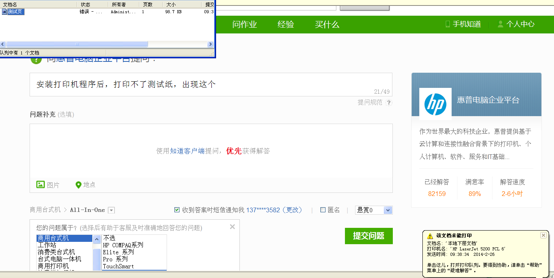Image resolution: width=554 pixels, height=278 pixels.
Task: Click the 提问规范 question mark help icon
Action: tap(389, 103)
